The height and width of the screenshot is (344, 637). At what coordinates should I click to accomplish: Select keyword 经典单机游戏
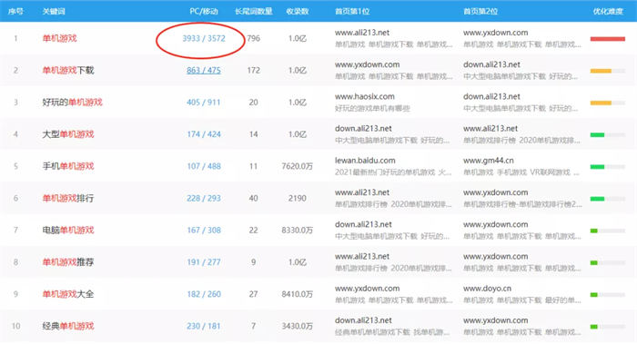[68, 326]
